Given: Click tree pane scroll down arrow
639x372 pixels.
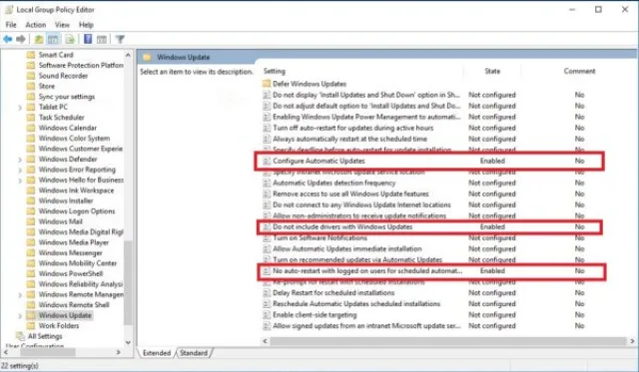Looking at the screenshot, I should pos(128,342).
